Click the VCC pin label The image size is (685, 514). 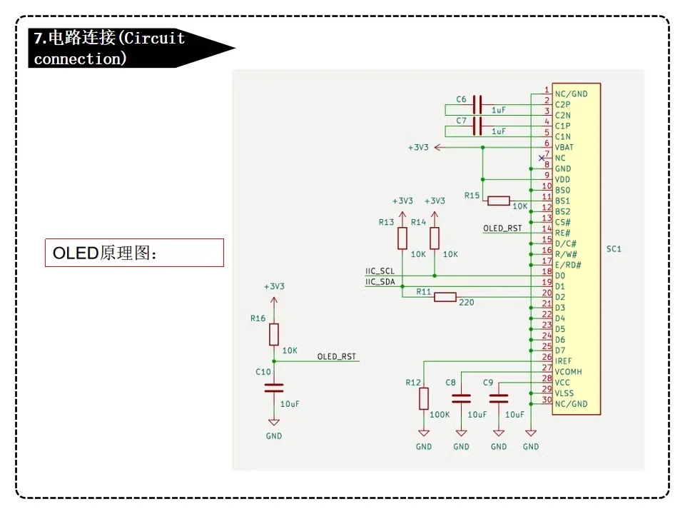(x=562, y=383)
